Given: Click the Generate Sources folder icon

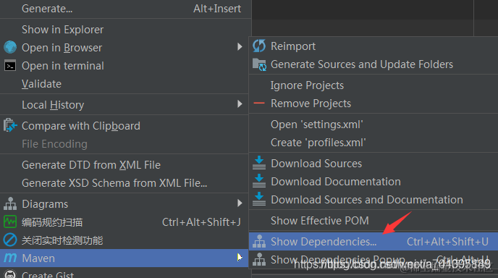Looking at the screenshot, I should click(259, 64).
